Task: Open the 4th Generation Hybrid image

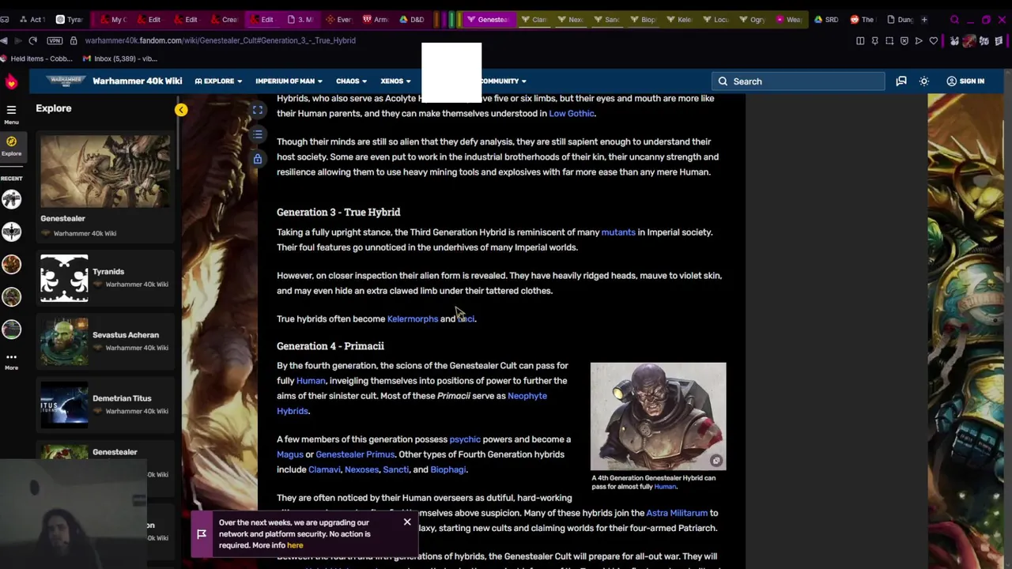Action: tap(658, 416)
